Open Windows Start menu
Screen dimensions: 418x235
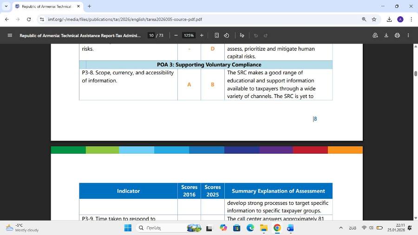[128, 228]
